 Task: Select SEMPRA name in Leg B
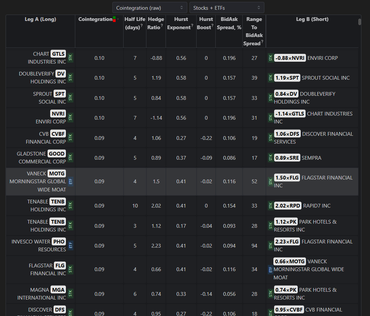click(x=312, y=158)
